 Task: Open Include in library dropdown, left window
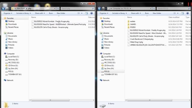click(23, 13)
